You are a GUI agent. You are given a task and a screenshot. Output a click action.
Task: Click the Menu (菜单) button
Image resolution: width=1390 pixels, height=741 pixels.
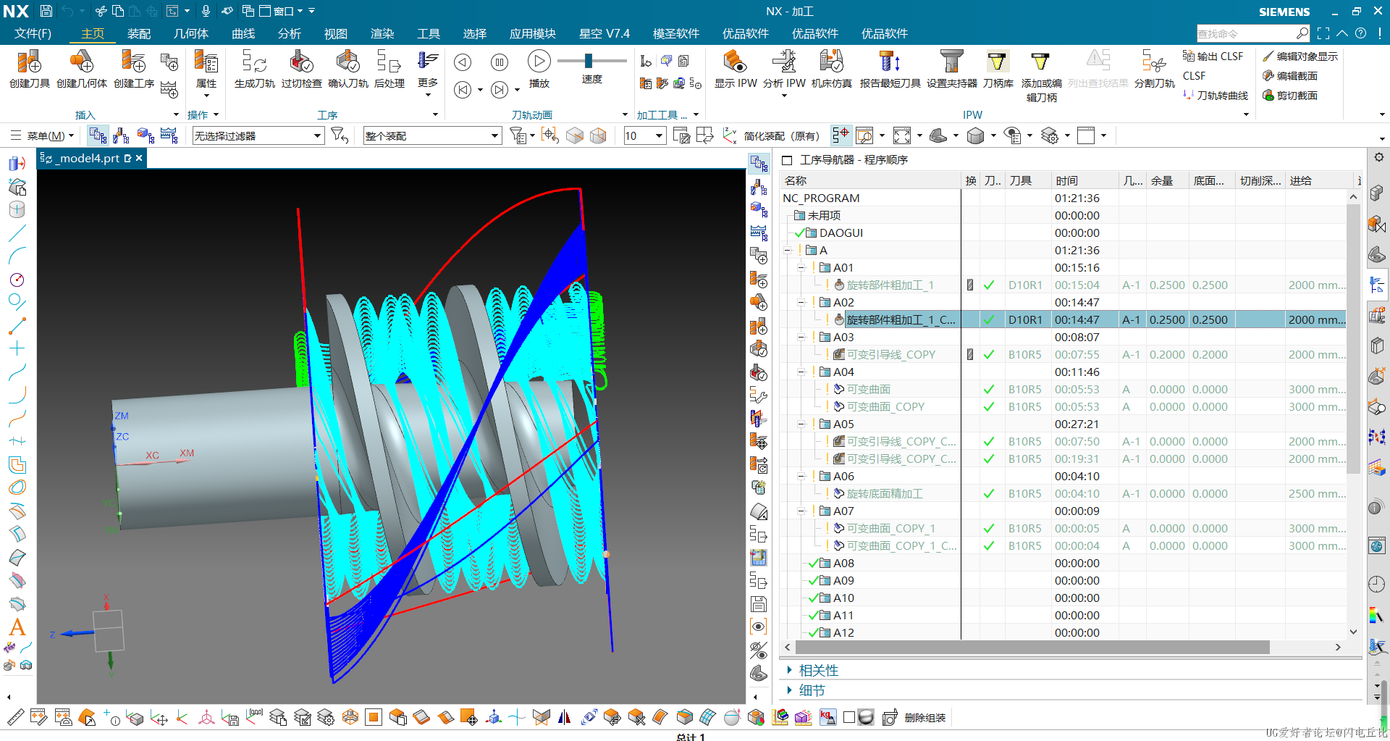(x=42, y=135)
